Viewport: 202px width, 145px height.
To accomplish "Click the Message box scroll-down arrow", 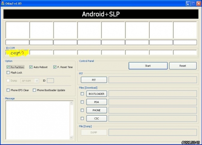I will pos(71,137).
